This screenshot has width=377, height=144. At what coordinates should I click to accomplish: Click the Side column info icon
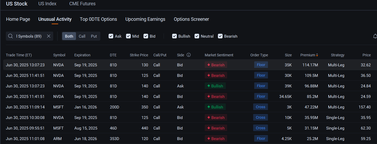tap(189, 55)
